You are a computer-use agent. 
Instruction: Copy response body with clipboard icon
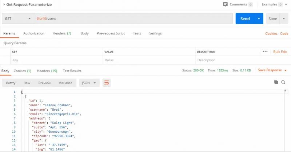(x=276, y=82)
